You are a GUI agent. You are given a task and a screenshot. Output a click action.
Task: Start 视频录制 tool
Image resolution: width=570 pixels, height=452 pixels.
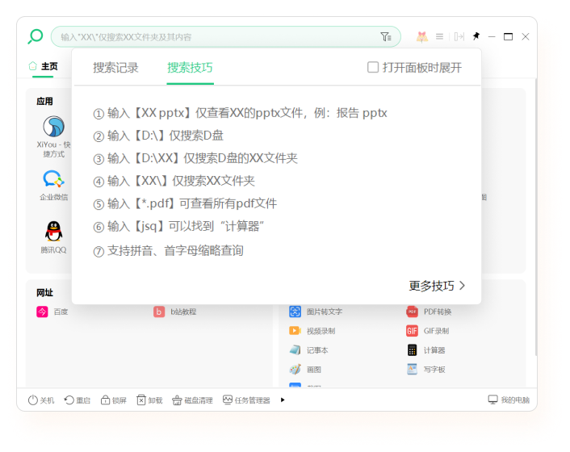[x=312, y=331]
